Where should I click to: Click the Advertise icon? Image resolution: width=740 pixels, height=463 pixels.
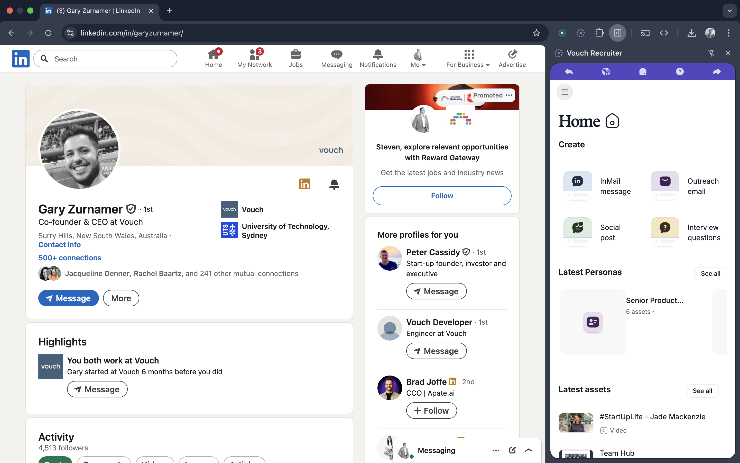512,58
